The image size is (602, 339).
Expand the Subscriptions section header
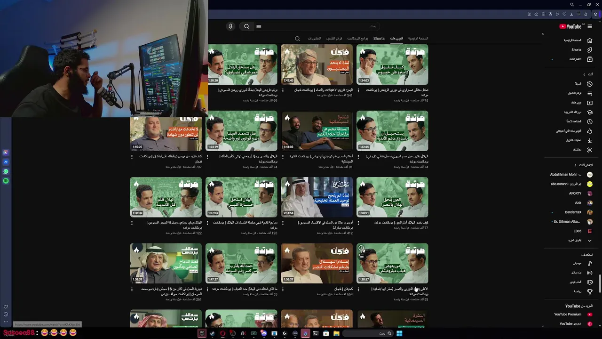[583, 165]
